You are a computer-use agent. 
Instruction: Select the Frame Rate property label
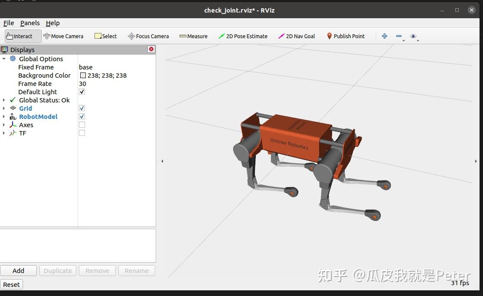pyautogui.click(x=35, y=84)
